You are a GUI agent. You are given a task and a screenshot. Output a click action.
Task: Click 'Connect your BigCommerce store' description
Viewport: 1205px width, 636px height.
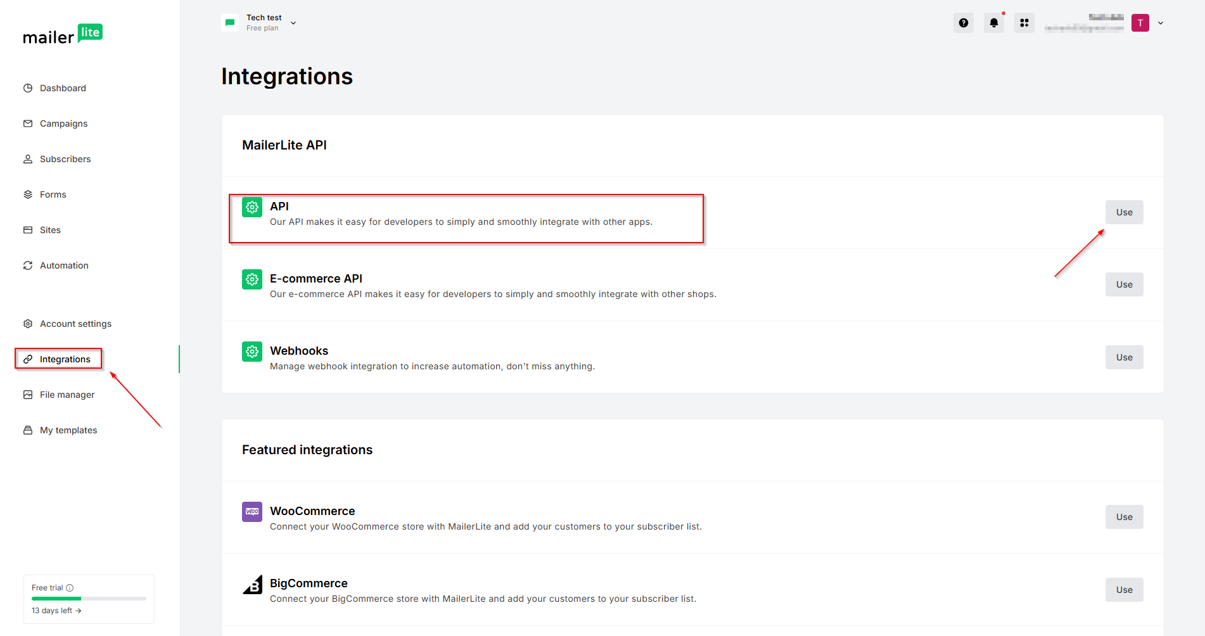(483, 599)
